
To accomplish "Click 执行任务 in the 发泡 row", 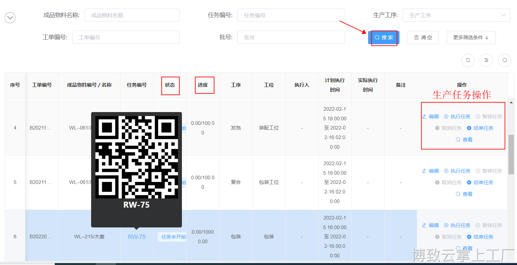I will click(x=457, y=117).
